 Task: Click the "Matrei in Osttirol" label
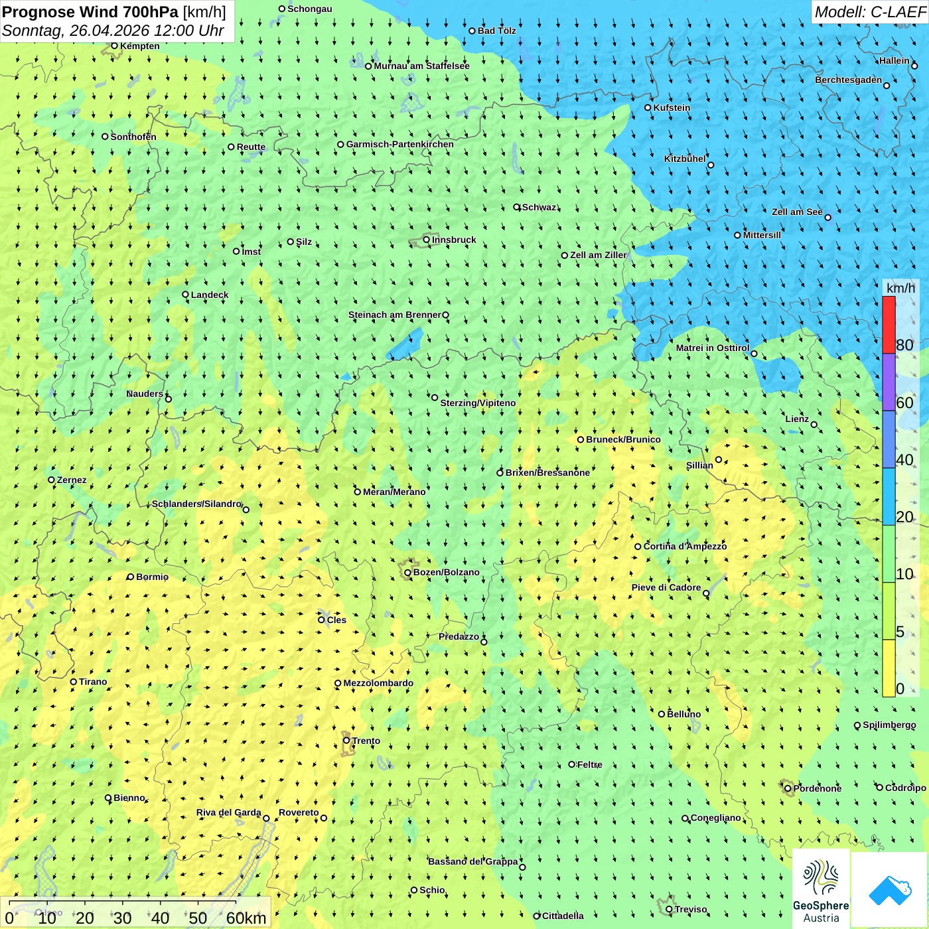[713, 348]
